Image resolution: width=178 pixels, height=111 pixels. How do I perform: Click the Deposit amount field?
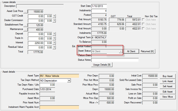[x=35, y=34]
